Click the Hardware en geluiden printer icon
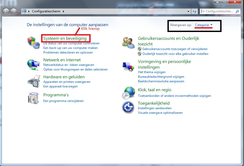The width and height of the screenshot is (244, 166). (x=34, y=81)
